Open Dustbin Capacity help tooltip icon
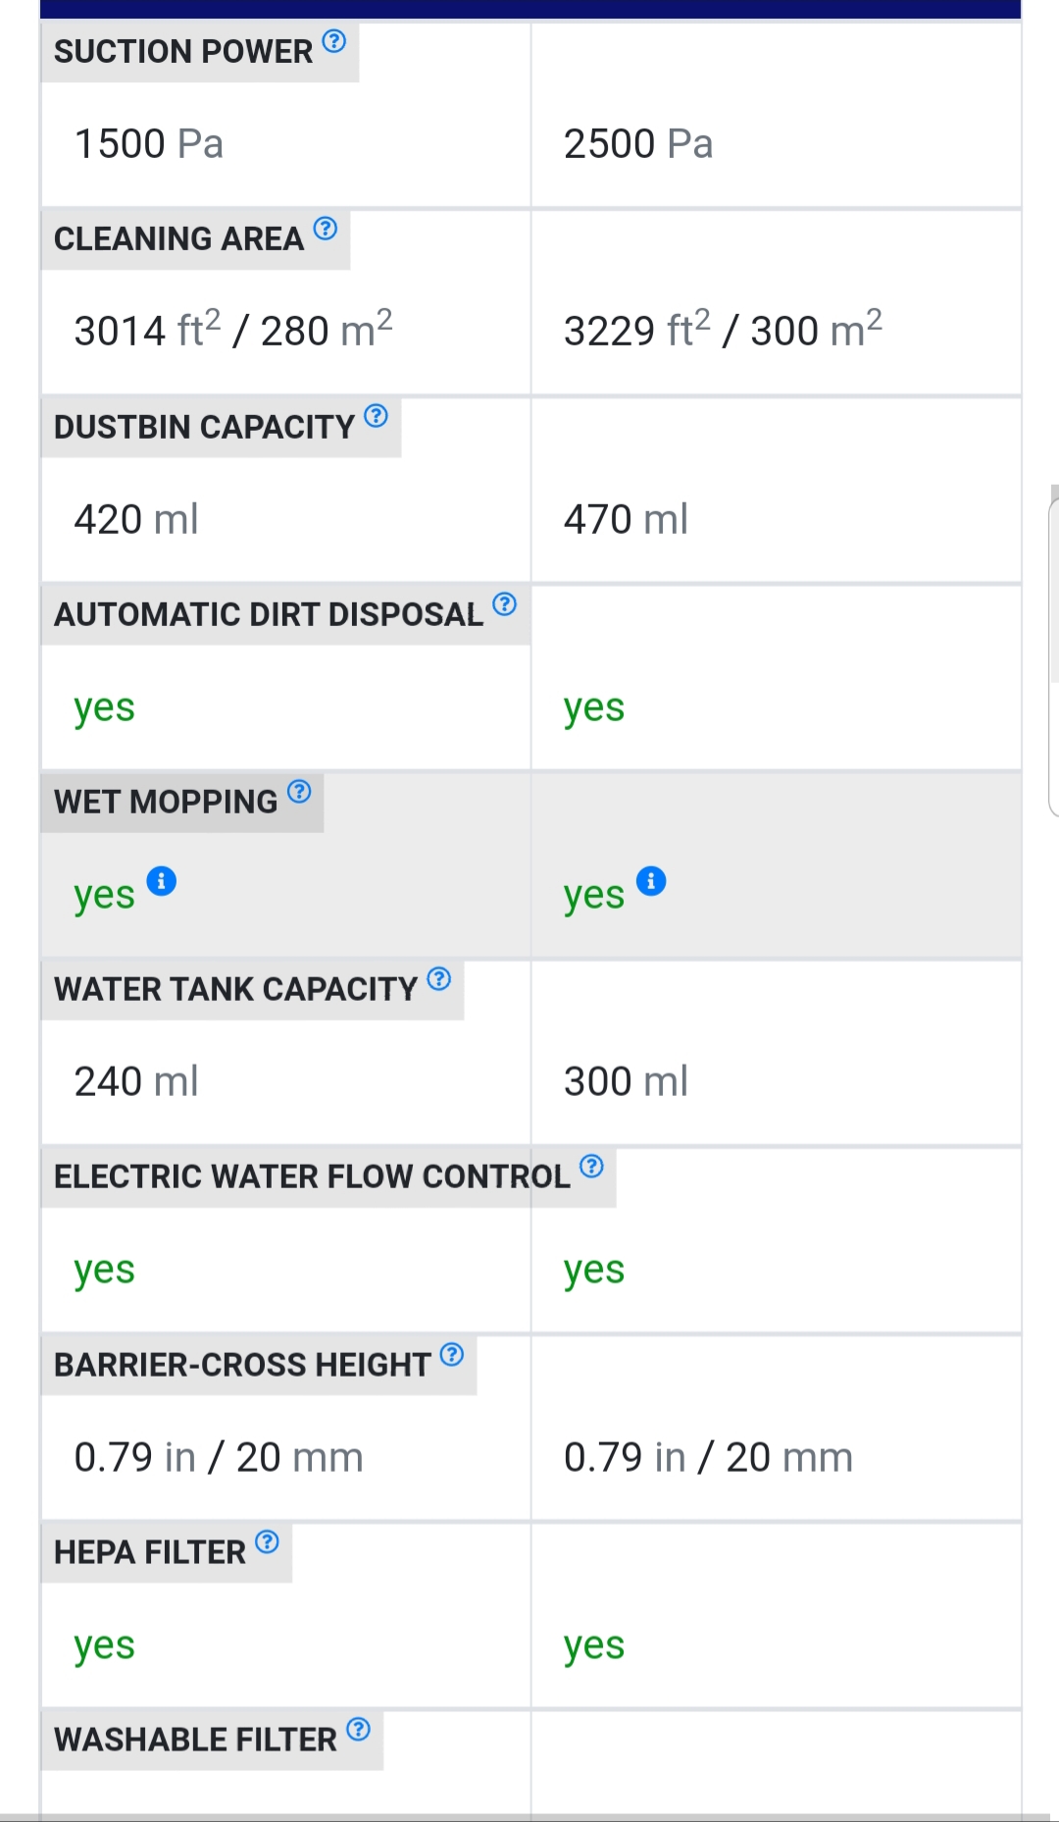Screen dimensions: 1059x1822 (377, 416)
